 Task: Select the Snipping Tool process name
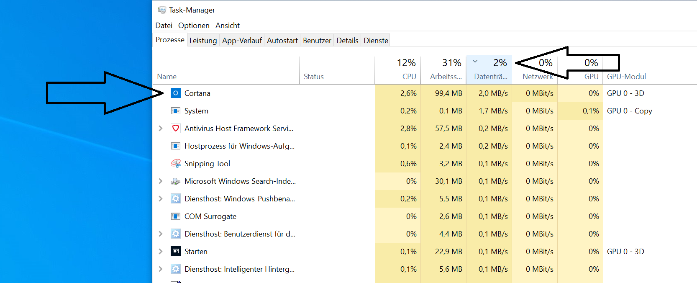[x=207, y=164]
